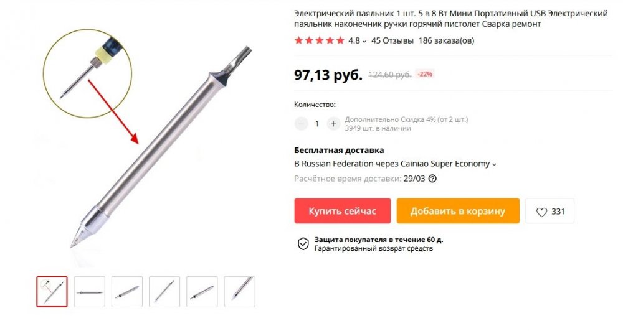Image resolution: width=623 pixels, height=331 pixels.
Task: Select the first product thumbnail with red arrow
Action: tap(52, 292)
